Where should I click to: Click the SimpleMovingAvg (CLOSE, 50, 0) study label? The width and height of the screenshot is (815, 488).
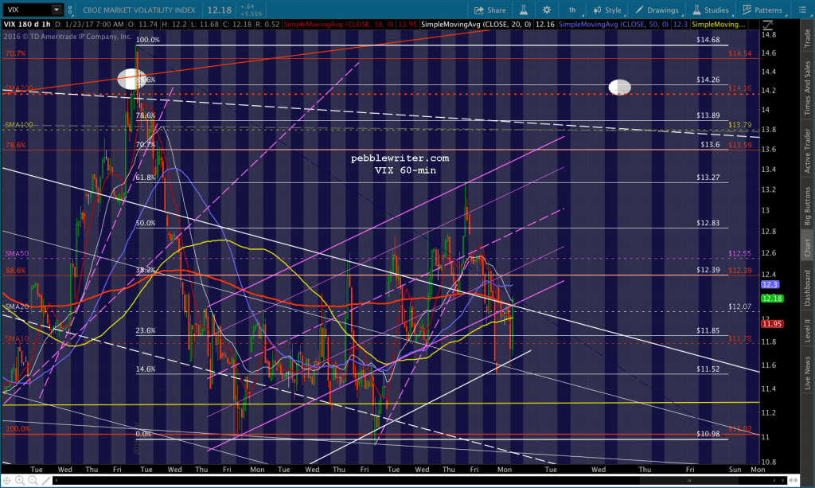click(x=614, y=25)
